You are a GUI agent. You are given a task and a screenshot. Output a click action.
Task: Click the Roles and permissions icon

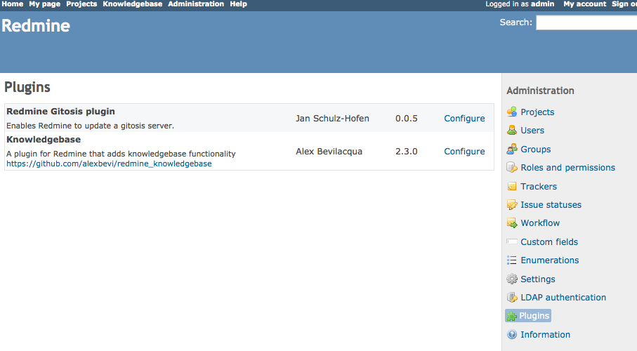[x=512, y=167]
